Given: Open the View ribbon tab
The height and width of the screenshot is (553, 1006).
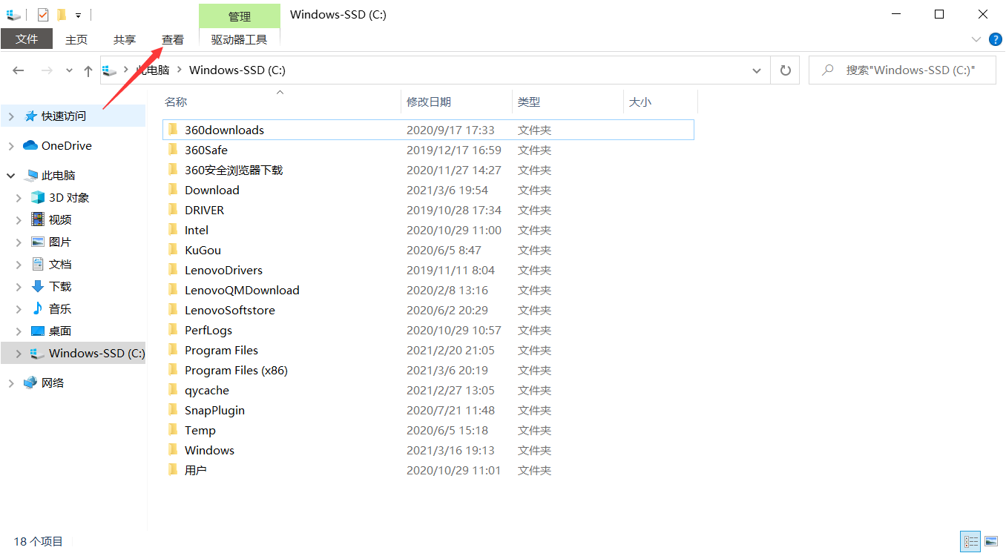Looking at the screenshot, I should (173, 40).
